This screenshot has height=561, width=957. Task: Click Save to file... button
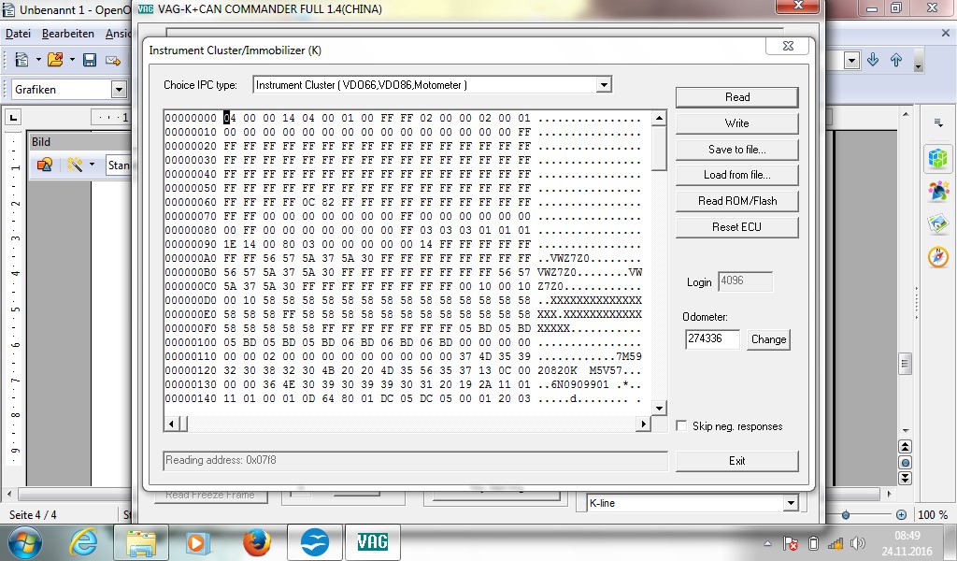click(x=736, y=150)
